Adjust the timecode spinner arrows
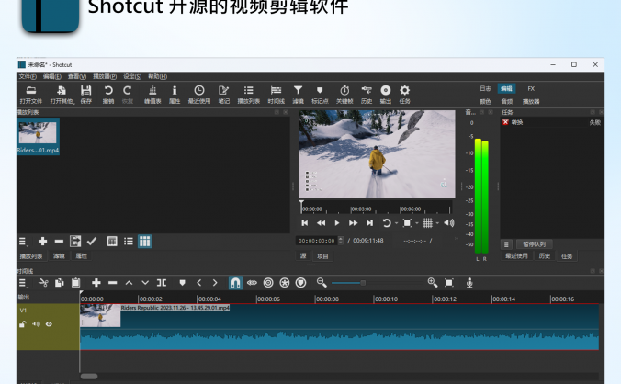This screenshot has height=384, width=621. [x=342, y=241]
